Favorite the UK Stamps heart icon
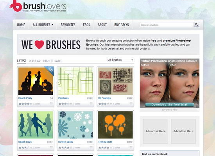 coord(131,104)
